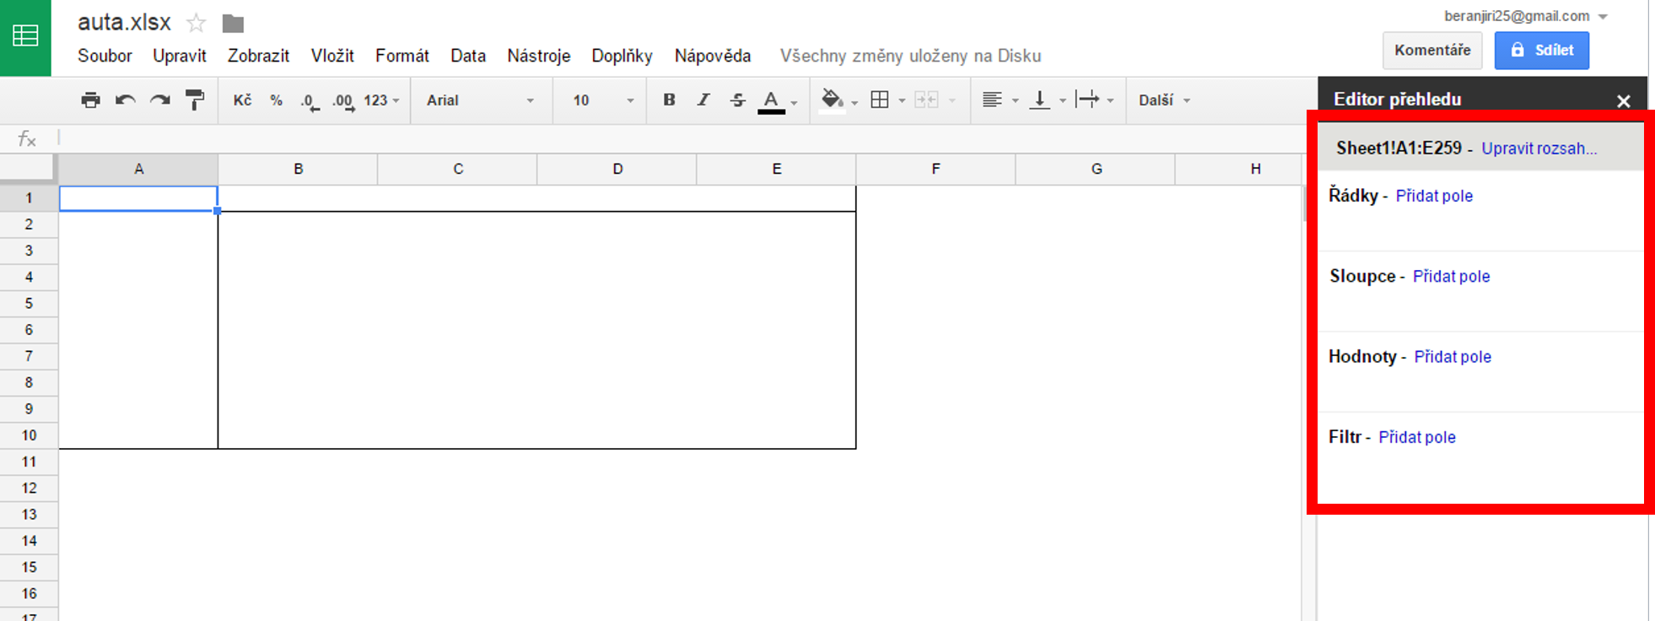Expand the Další toolbar menu
Viewport: 1655px width, 621px height.
(x=1164, y=100)
